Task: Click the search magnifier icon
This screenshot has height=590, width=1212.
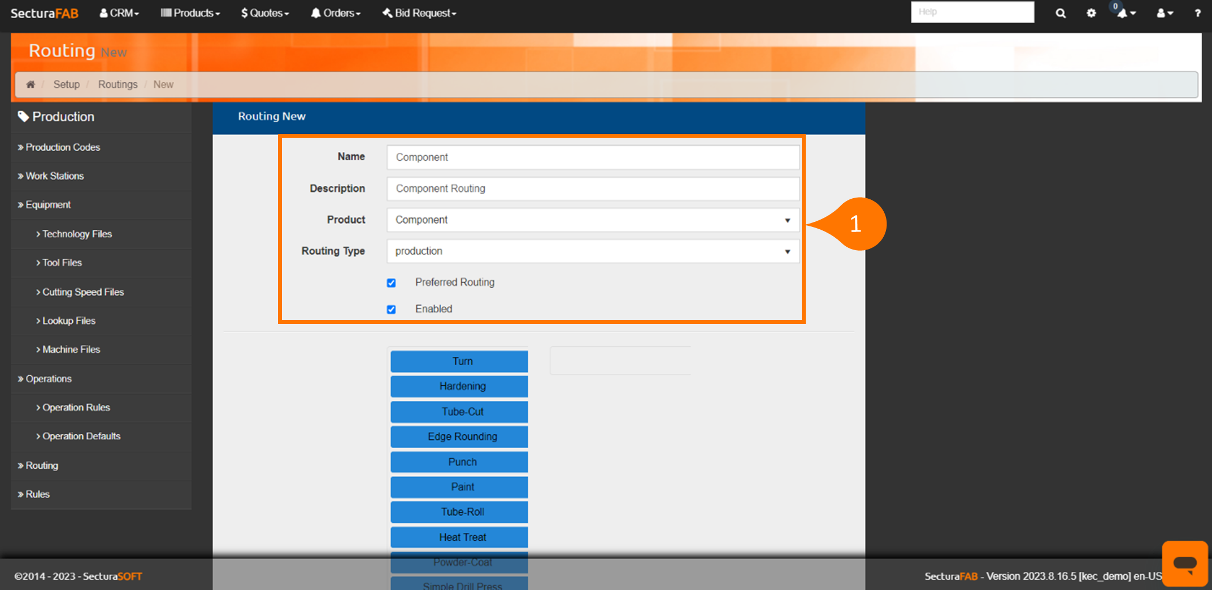Action: point(1061,13)
